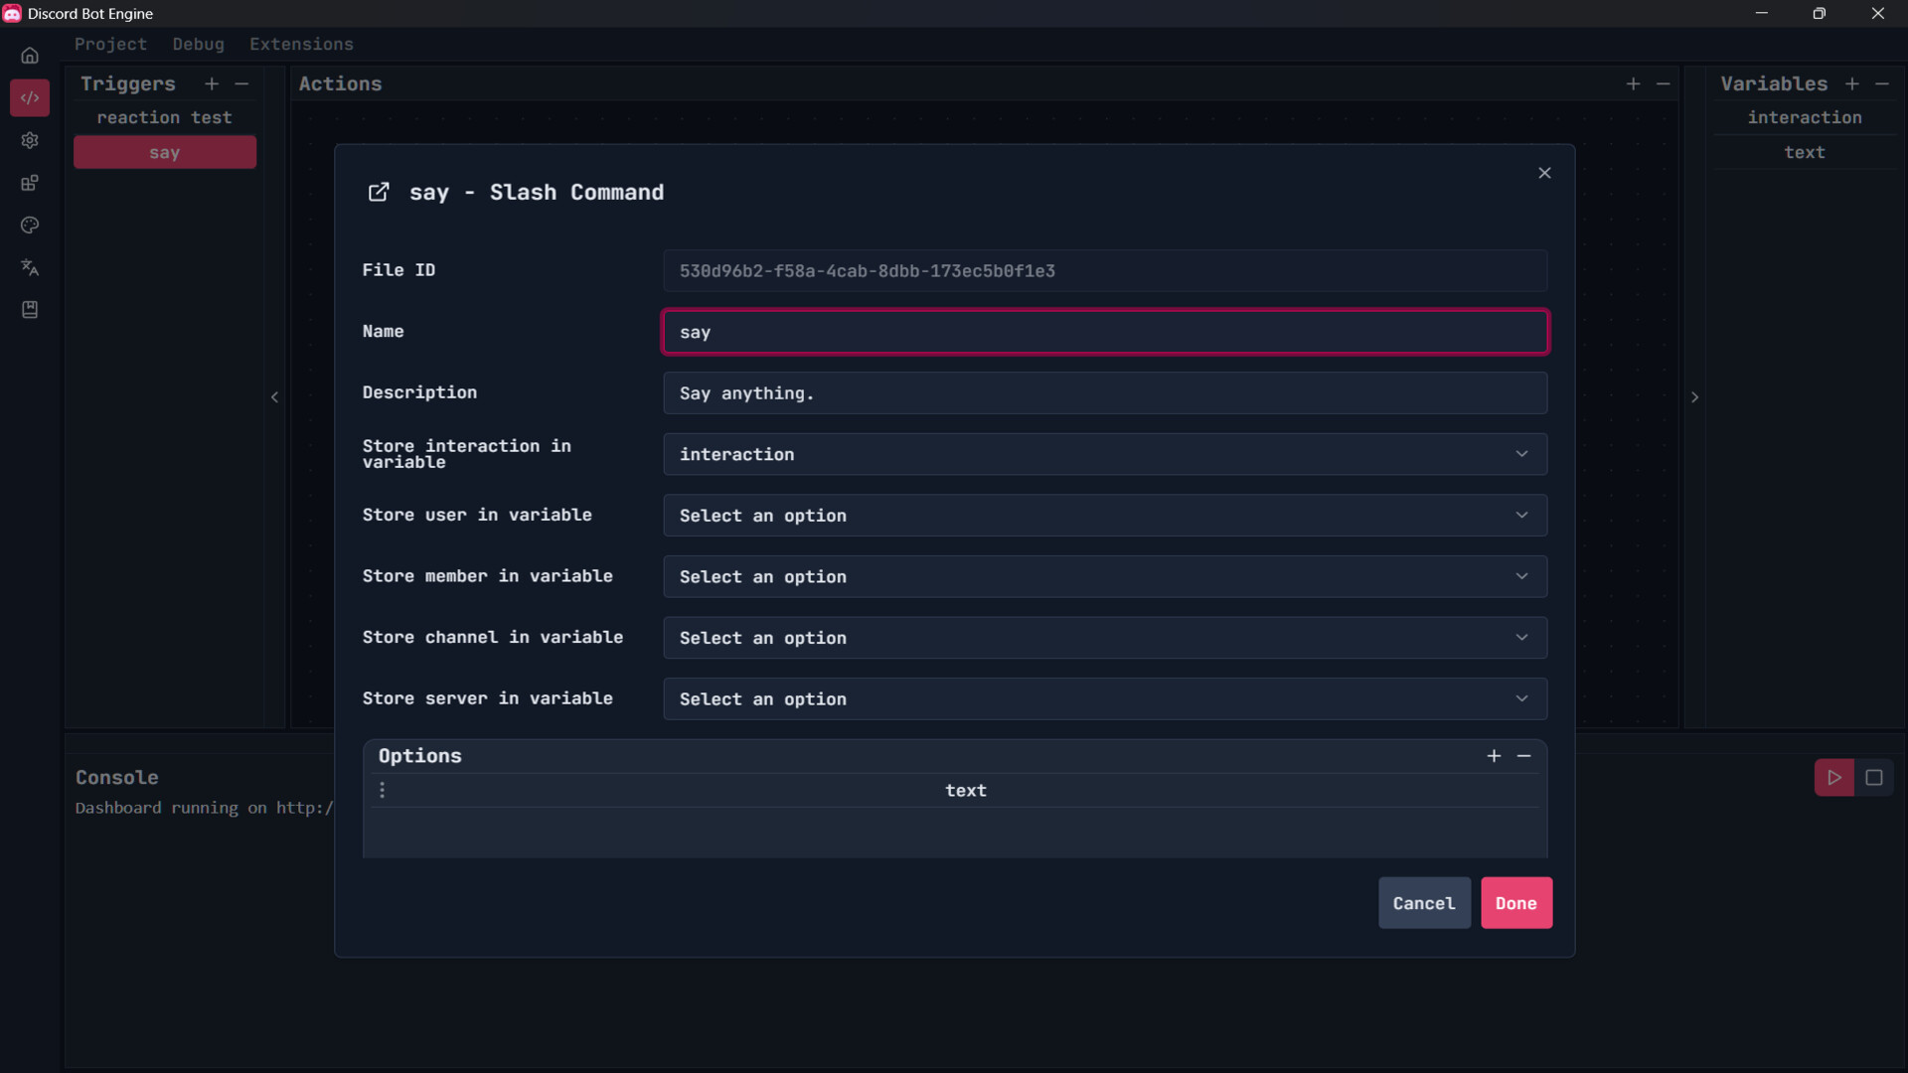
Task: Open the Store server in variable dropdown
Action: click(1105, 698)
